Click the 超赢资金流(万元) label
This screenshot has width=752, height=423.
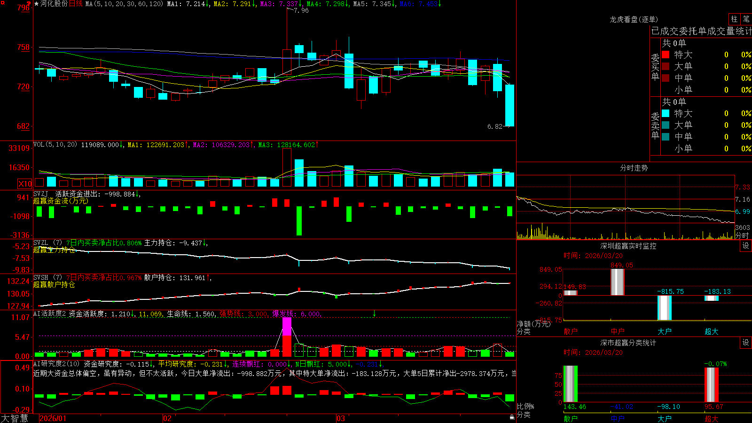(61, 201)
